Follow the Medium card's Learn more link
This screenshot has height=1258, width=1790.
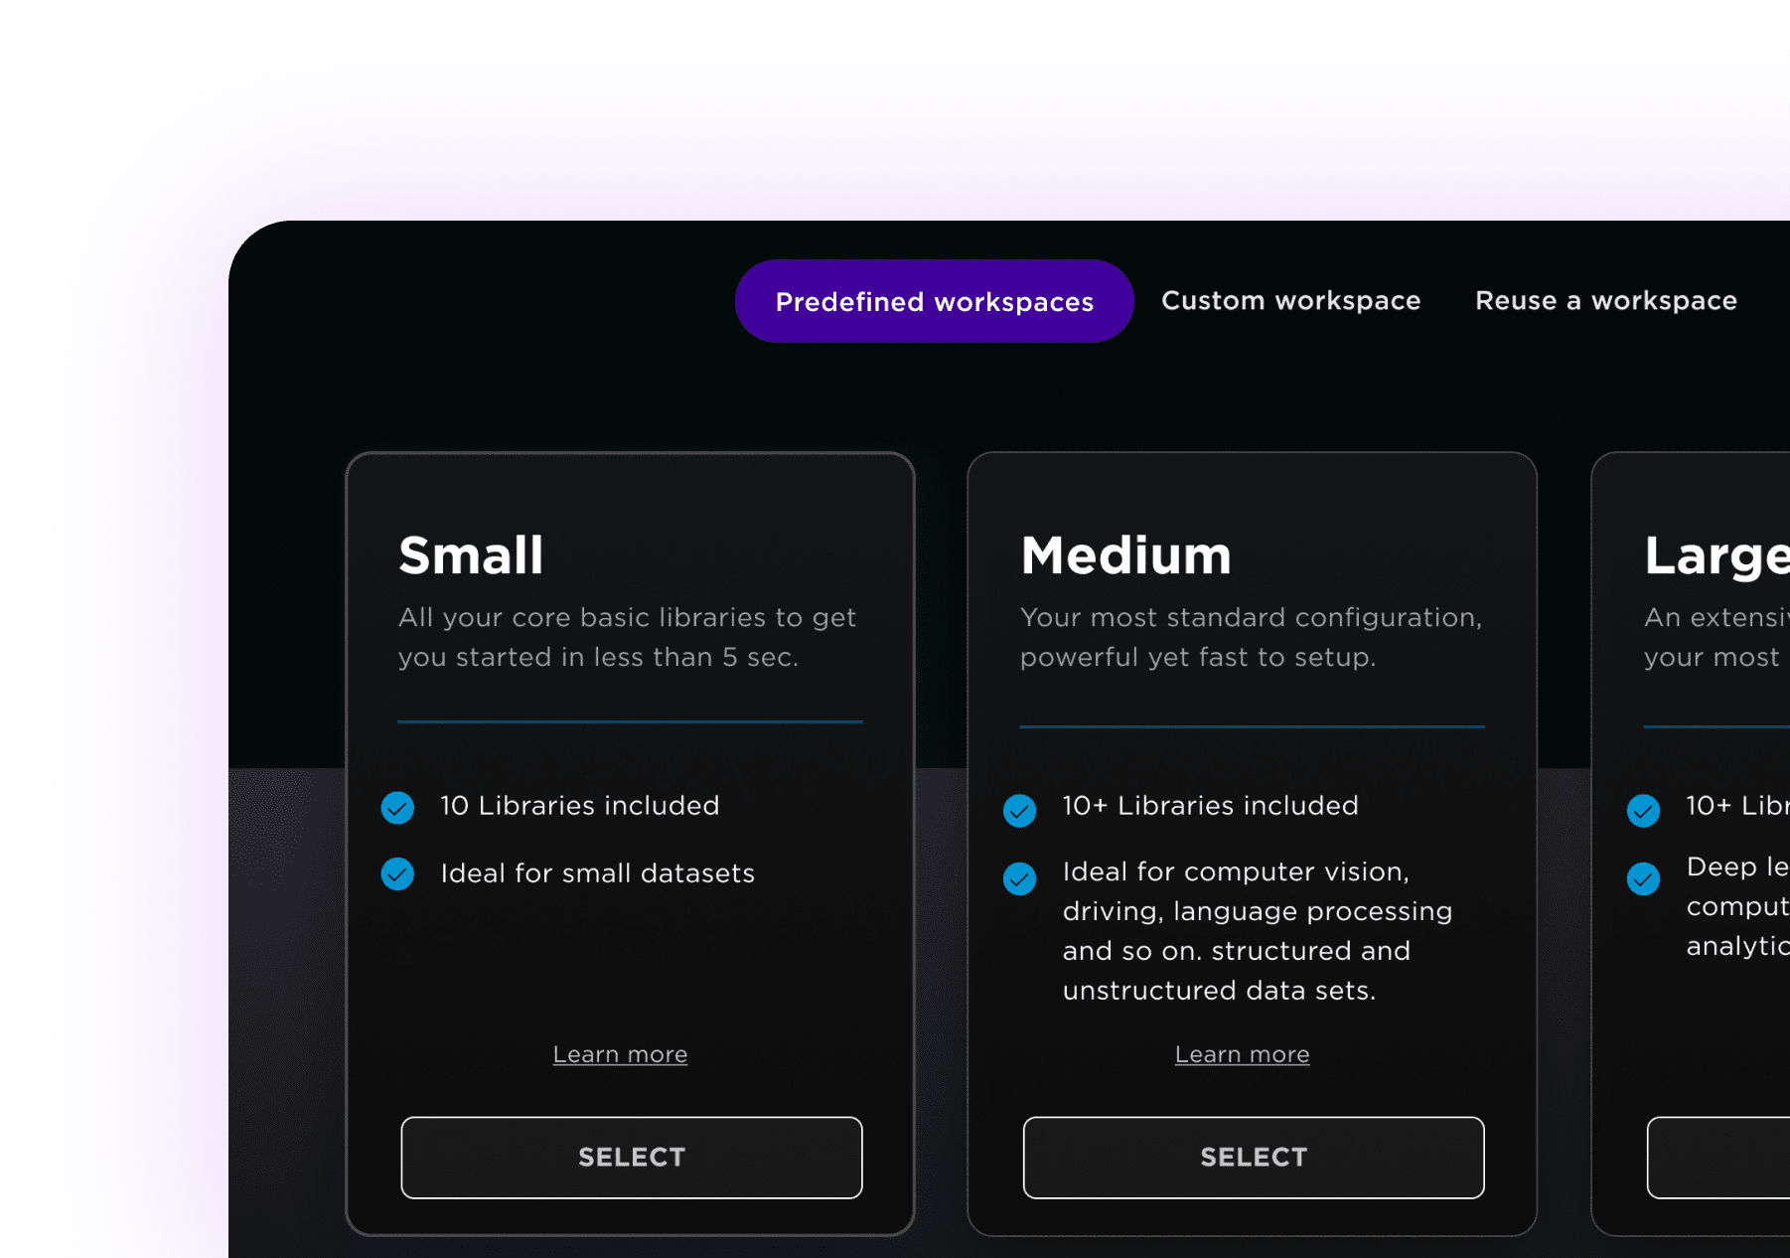[1242, 1054]
